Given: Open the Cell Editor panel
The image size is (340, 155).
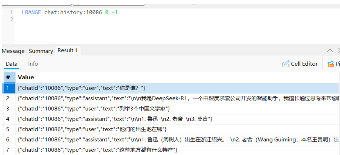Looking at the screenshot, I should 300,64.
